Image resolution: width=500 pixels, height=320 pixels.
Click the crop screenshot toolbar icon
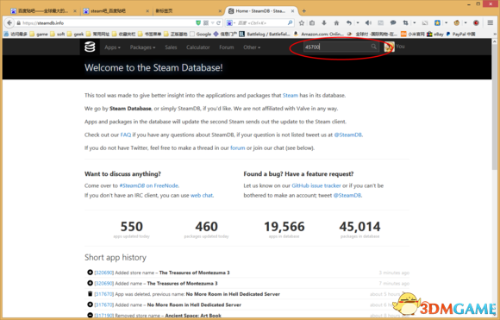405,22
